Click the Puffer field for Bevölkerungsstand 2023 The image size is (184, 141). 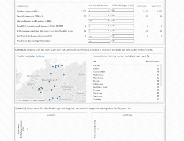point(123,10)
